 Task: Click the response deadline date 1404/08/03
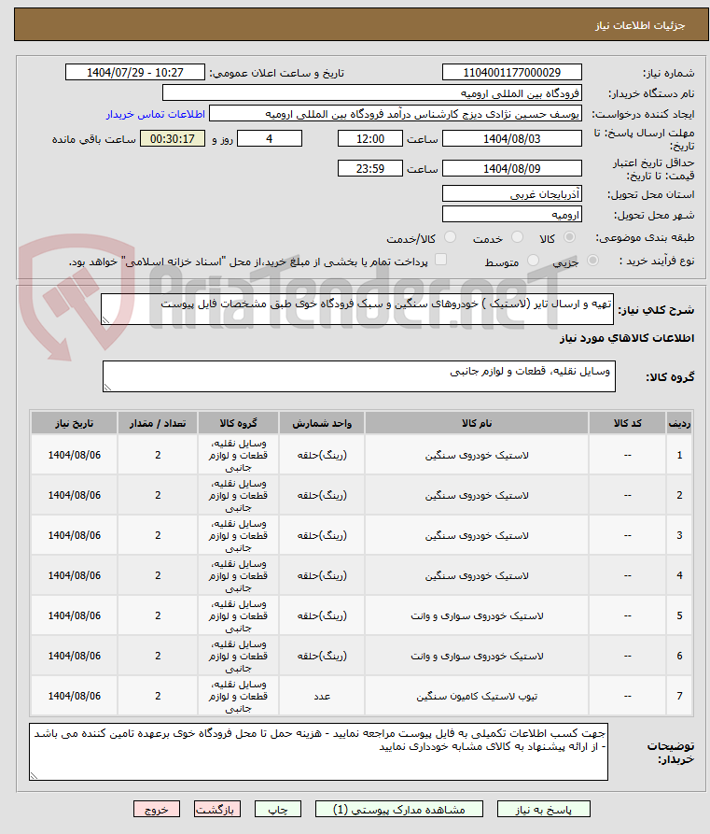(x=512, y=139)
